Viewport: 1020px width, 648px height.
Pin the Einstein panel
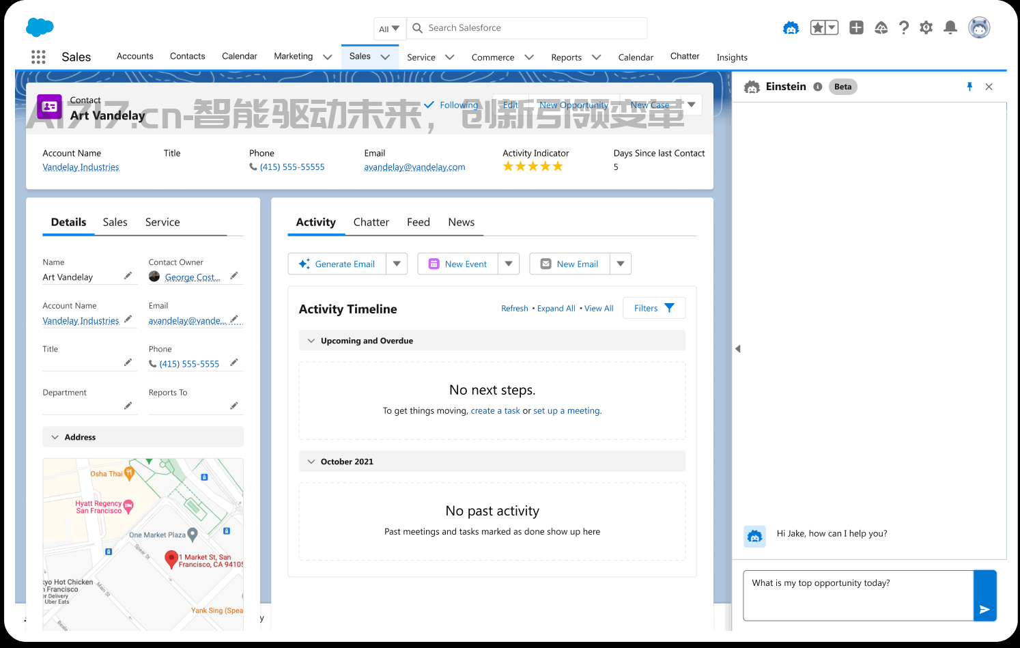point(969,87)
